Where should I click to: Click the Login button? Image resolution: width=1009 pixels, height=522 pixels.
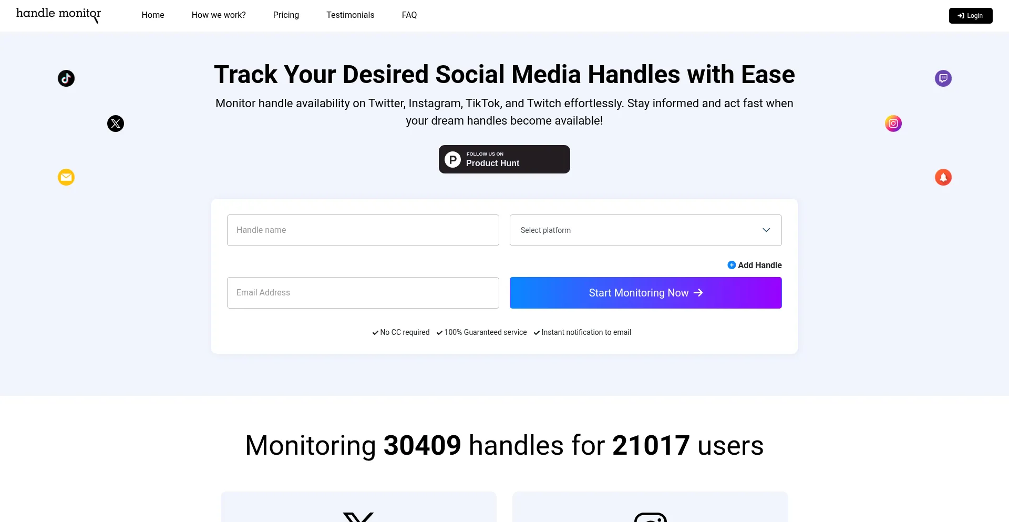[970, 15]
